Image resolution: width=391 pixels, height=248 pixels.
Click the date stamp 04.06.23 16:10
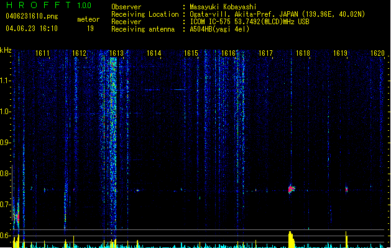click(x=32, y=29)
